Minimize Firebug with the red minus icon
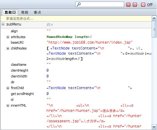This screenshot has width=157, height=130. [x=128, y=5]
